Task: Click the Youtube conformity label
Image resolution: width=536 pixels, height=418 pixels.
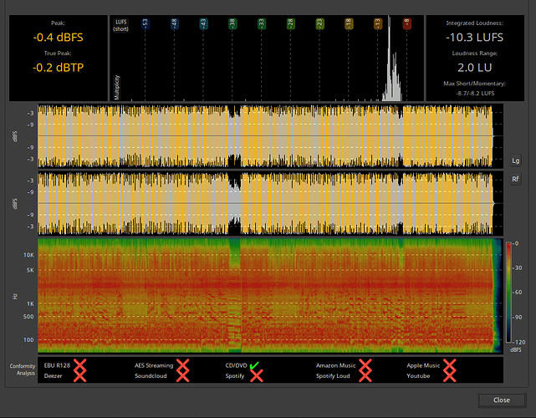Action: point(418,377)
